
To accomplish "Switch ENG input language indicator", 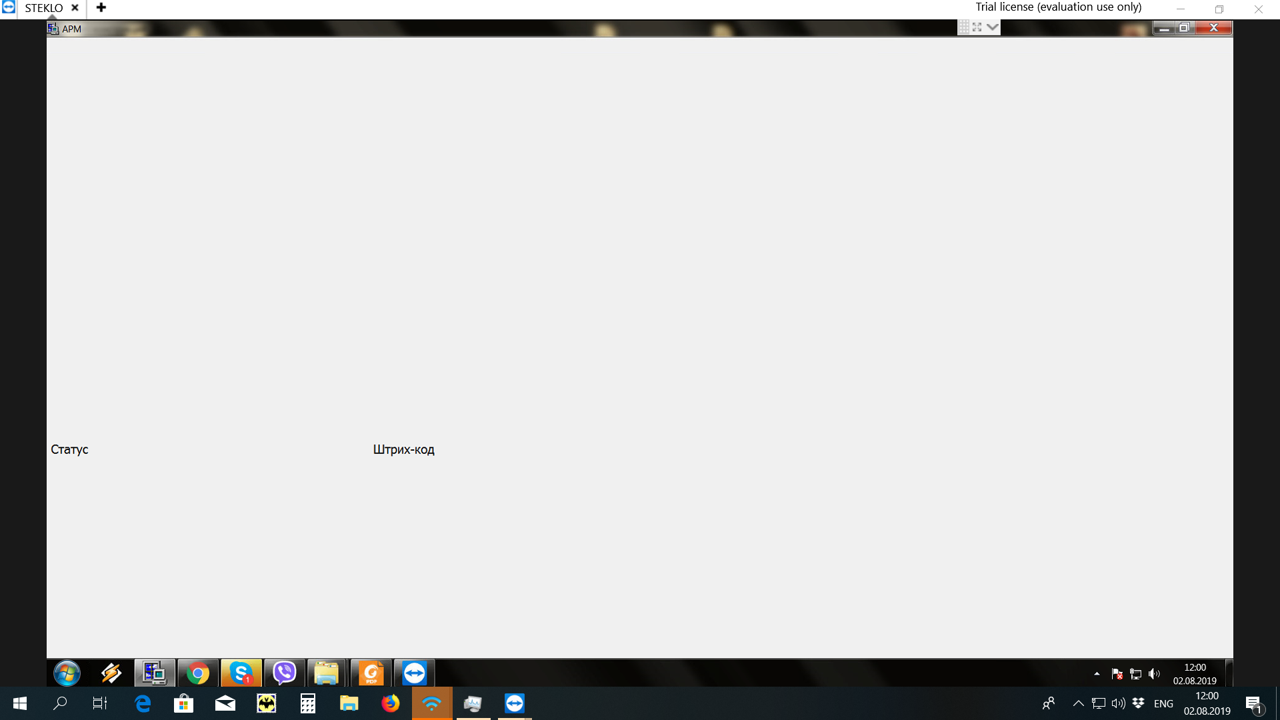I will point(1163,703).
